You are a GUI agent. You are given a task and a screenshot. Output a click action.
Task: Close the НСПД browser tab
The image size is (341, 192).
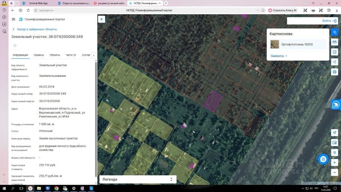click(160, 3)
